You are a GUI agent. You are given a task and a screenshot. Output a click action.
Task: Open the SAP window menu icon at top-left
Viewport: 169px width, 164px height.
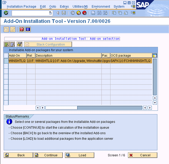(x=5, y=2)
